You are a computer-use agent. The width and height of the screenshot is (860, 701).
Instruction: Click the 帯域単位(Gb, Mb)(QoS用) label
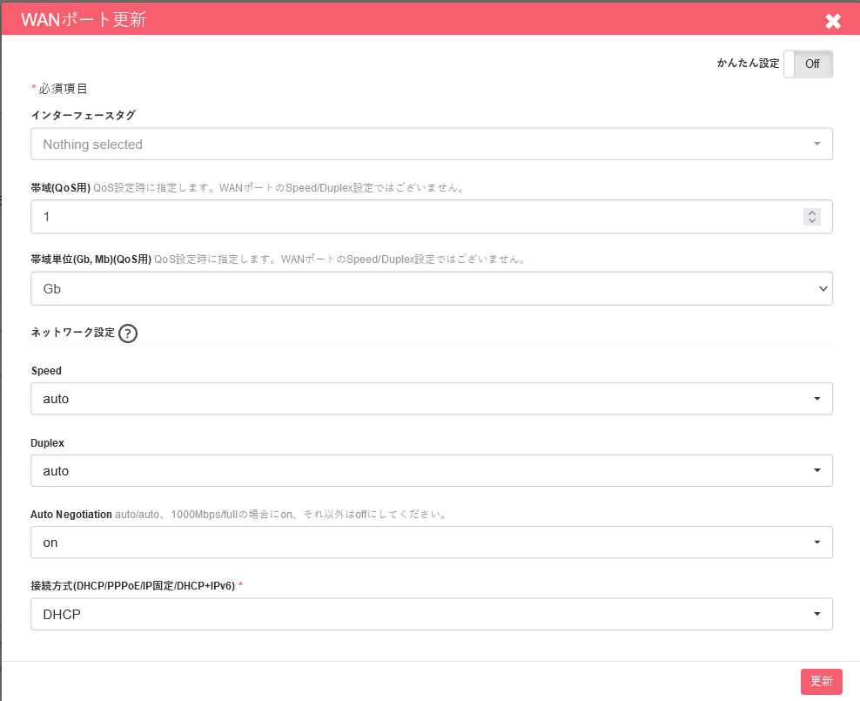[x=91, y=259]
